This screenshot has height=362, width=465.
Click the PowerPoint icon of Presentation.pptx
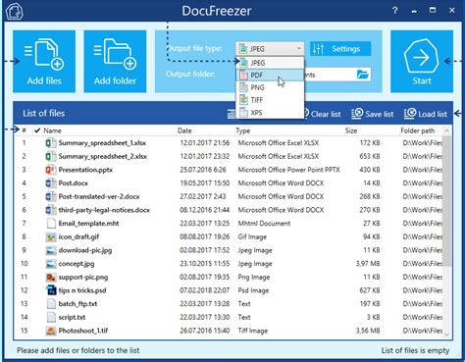point(51,170)
